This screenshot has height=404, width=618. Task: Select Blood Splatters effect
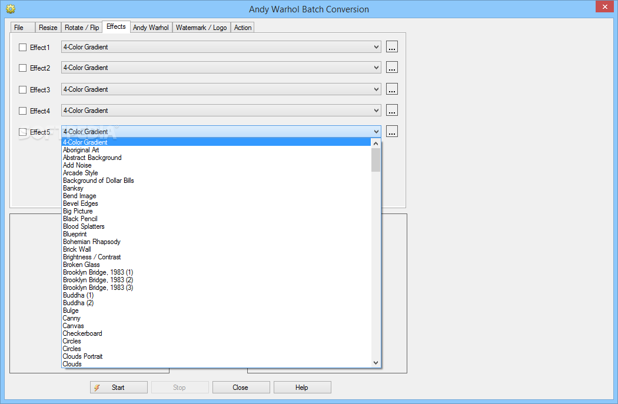click(216, 226)
